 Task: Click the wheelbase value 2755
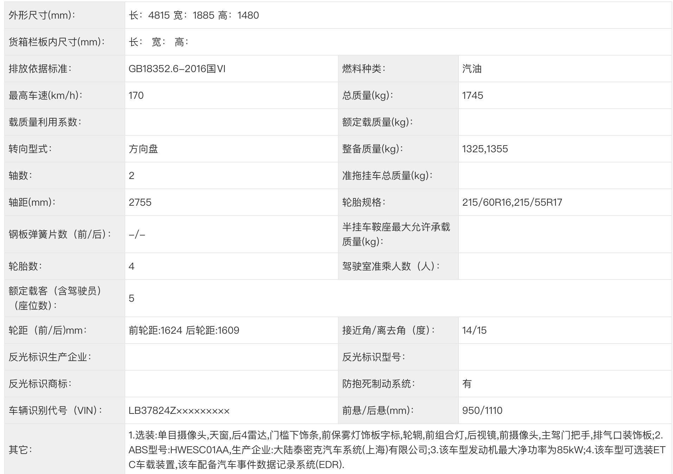click(140, 203)
